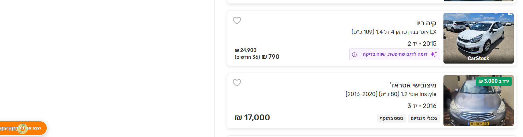Viewport: 523px width, 137px height.
Task: Open the מיצובישי אטראז' listing title
Action: click(413, 85)
